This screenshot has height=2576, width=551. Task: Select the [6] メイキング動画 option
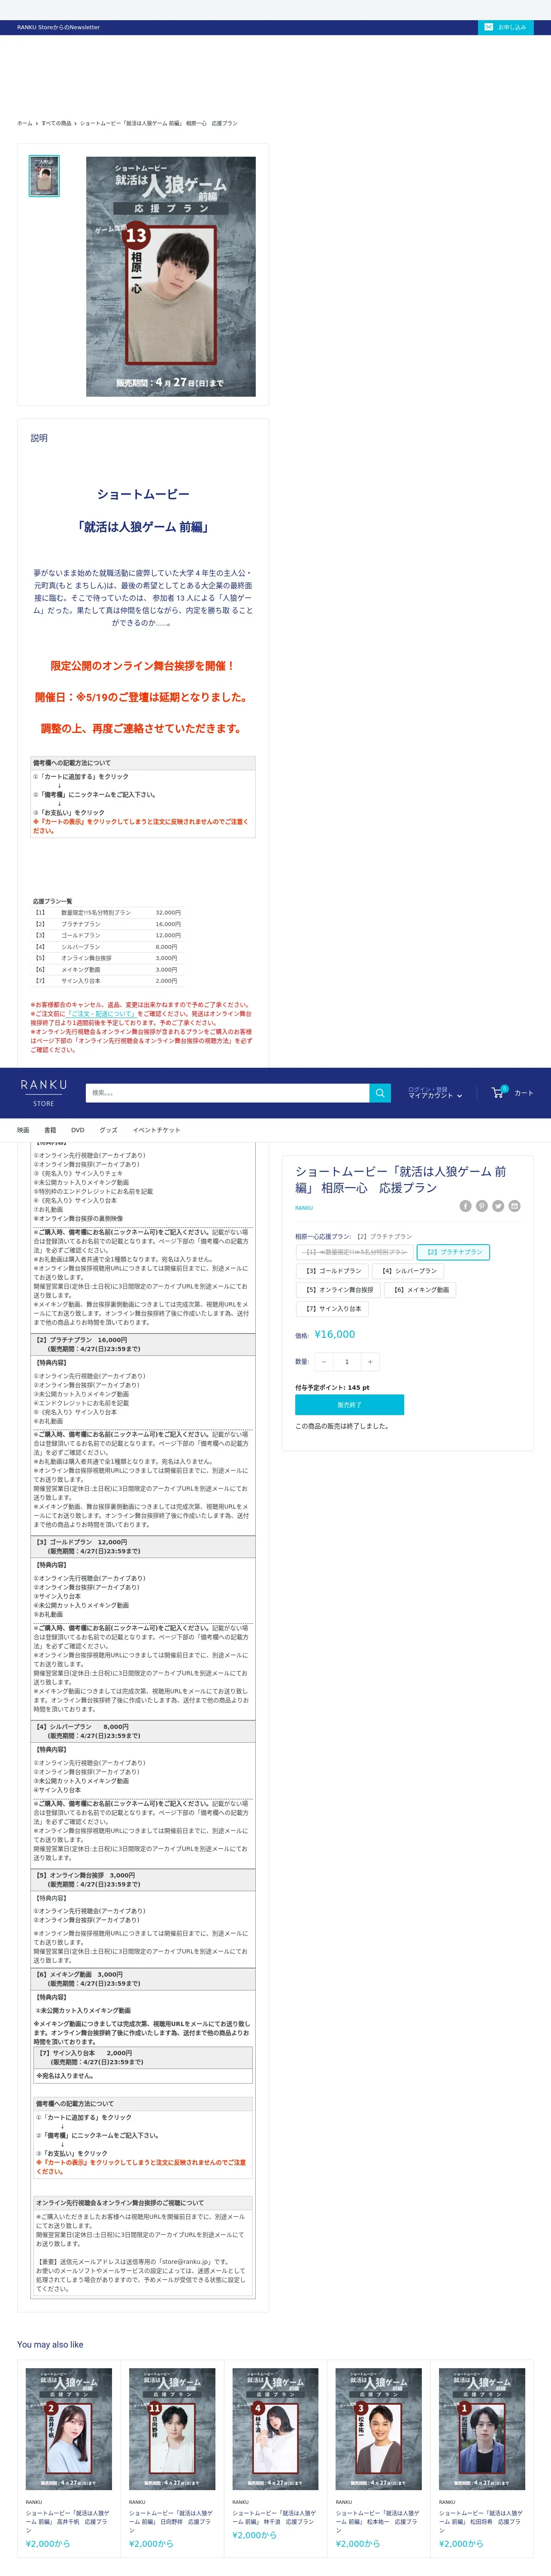click(421, 1290)
